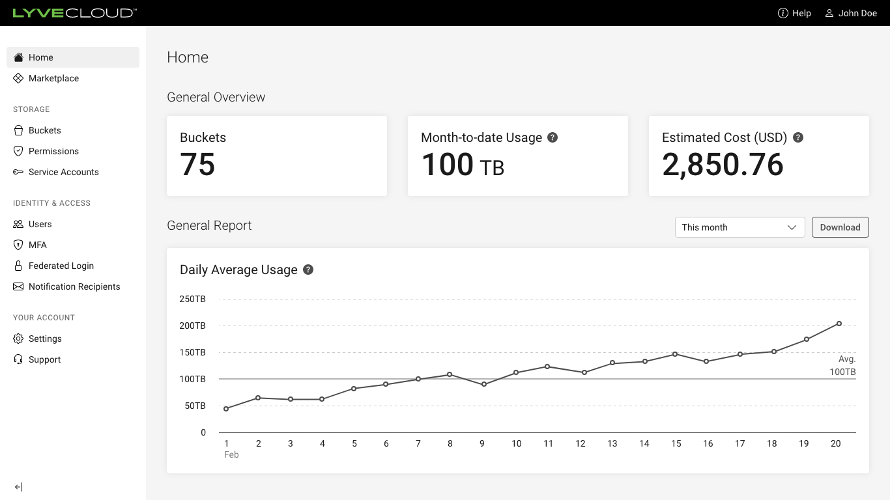Click the Estimated Cost help icon
890x500 pixels.
point(797,137)
